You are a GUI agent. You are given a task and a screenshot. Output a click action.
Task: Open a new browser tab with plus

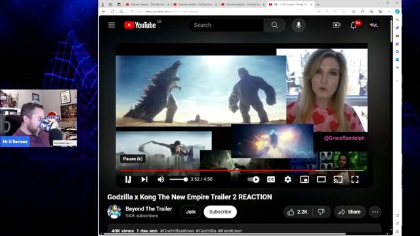click(318, 5)
